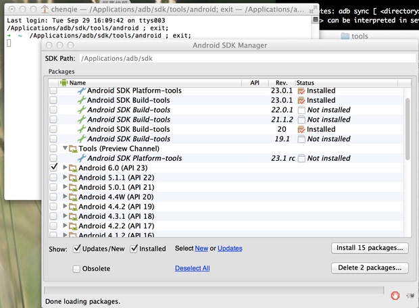Click the Android 4.4.2 (API 19) folder icon
Viewport: 419px width, 308px height.
coord(73,207)
